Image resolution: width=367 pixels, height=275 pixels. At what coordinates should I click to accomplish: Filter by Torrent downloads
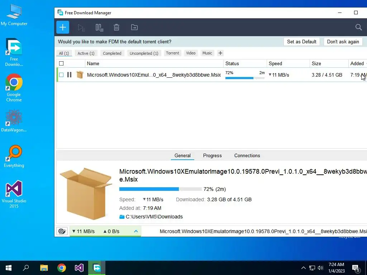[x=172, y=53]
